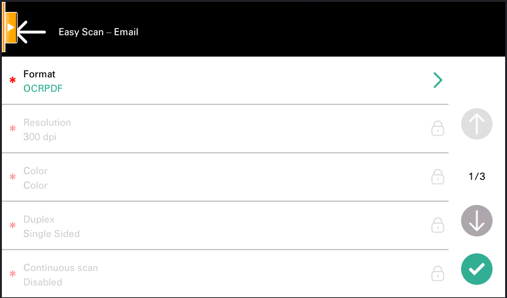Screen dimensions: 507x298
Task: Click the Easy Scan – Email title
Action: click(98, 31)
